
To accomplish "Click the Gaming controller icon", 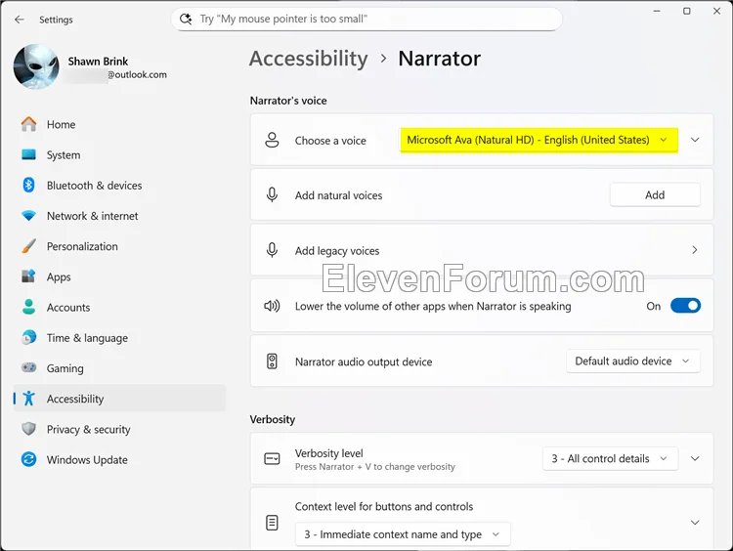I will tap(29, 367).
